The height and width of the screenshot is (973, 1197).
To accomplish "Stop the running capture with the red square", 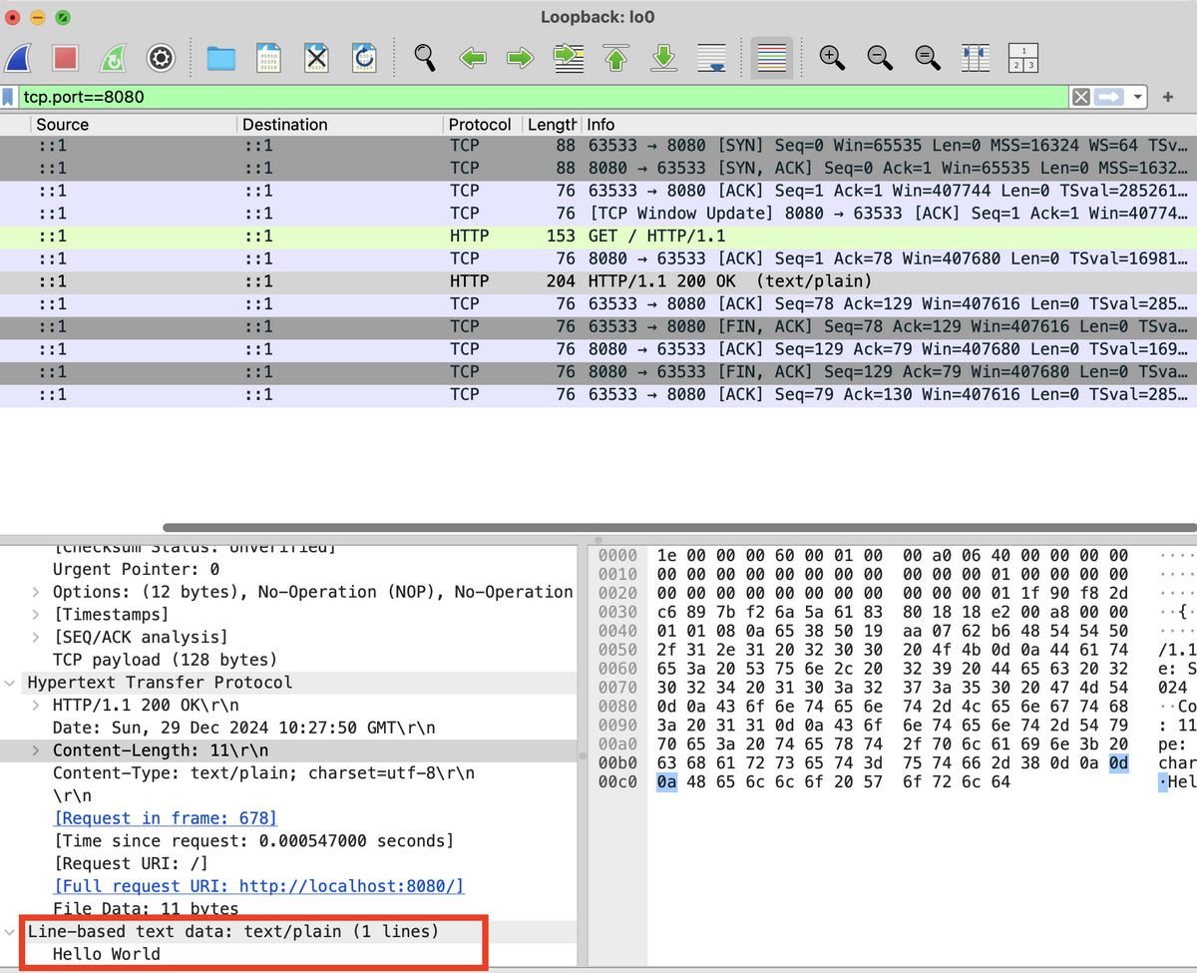I will point(66,58).
